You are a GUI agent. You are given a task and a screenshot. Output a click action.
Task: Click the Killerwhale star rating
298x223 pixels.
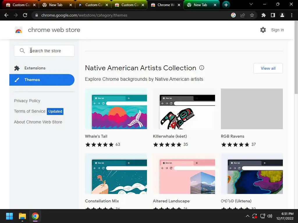(x=167, y=145)
